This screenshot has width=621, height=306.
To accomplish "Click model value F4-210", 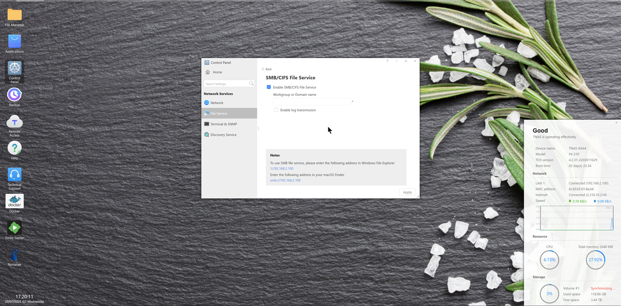I will click(574, 154).
